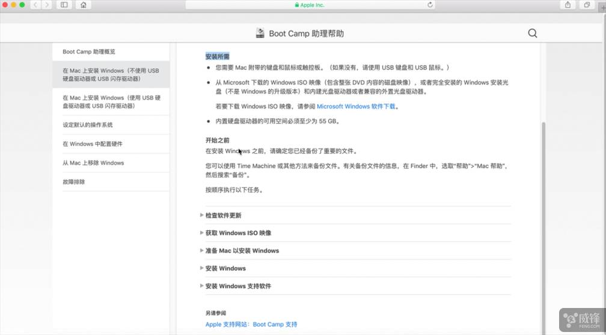Image resolution: width=606 pixels, height=335 pixels.
Task: Open the home page button
Action: pyautogui.click(x=84, y=5)
